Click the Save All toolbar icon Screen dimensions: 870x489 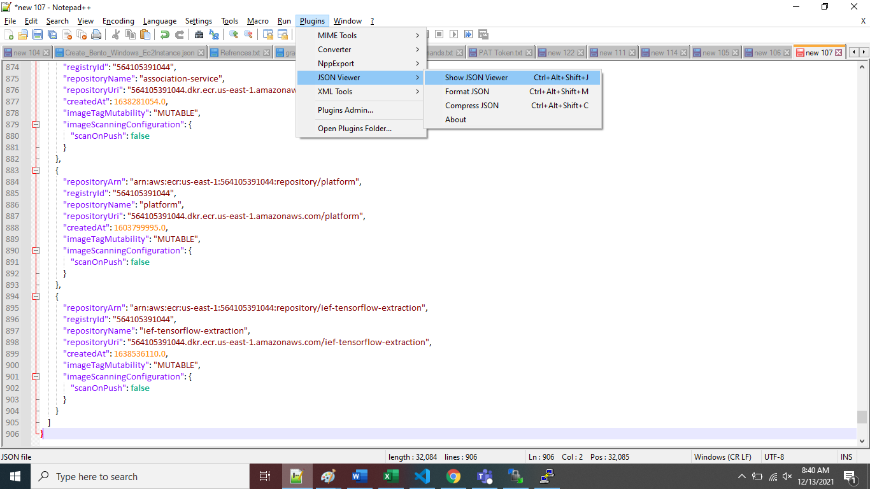point(52,34)
